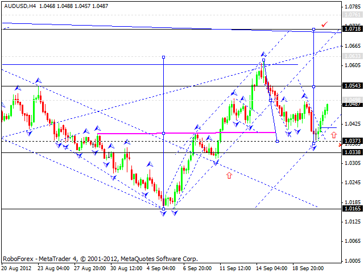
Task: Click the 11 Sep 12:00 date label
Action: point(235,268)
